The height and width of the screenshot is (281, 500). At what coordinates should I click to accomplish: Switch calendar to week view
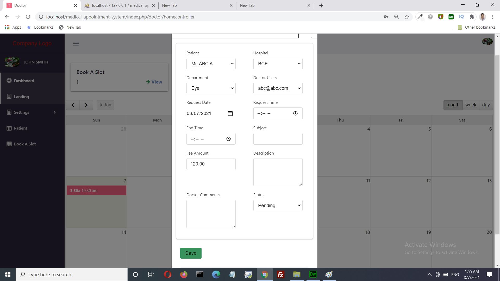tap(471, 105)
